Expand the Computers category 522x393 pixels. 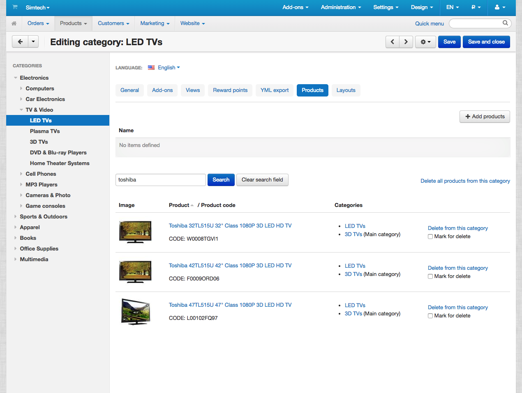pyautogui.click(x=21, y=89)
